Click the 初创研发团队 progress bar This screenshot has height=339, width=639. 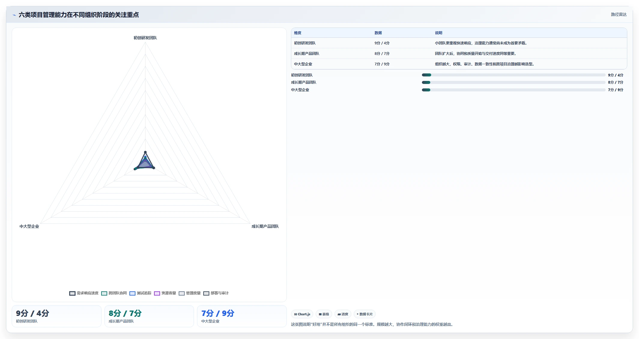point(513,75)
